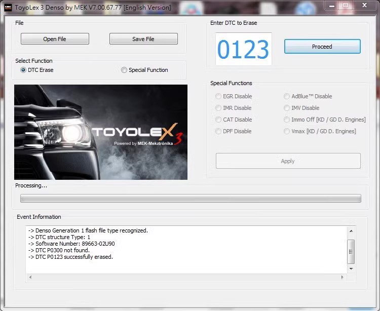
Task: Choose the AdBlue Disable option
Action: coord(308,96)
